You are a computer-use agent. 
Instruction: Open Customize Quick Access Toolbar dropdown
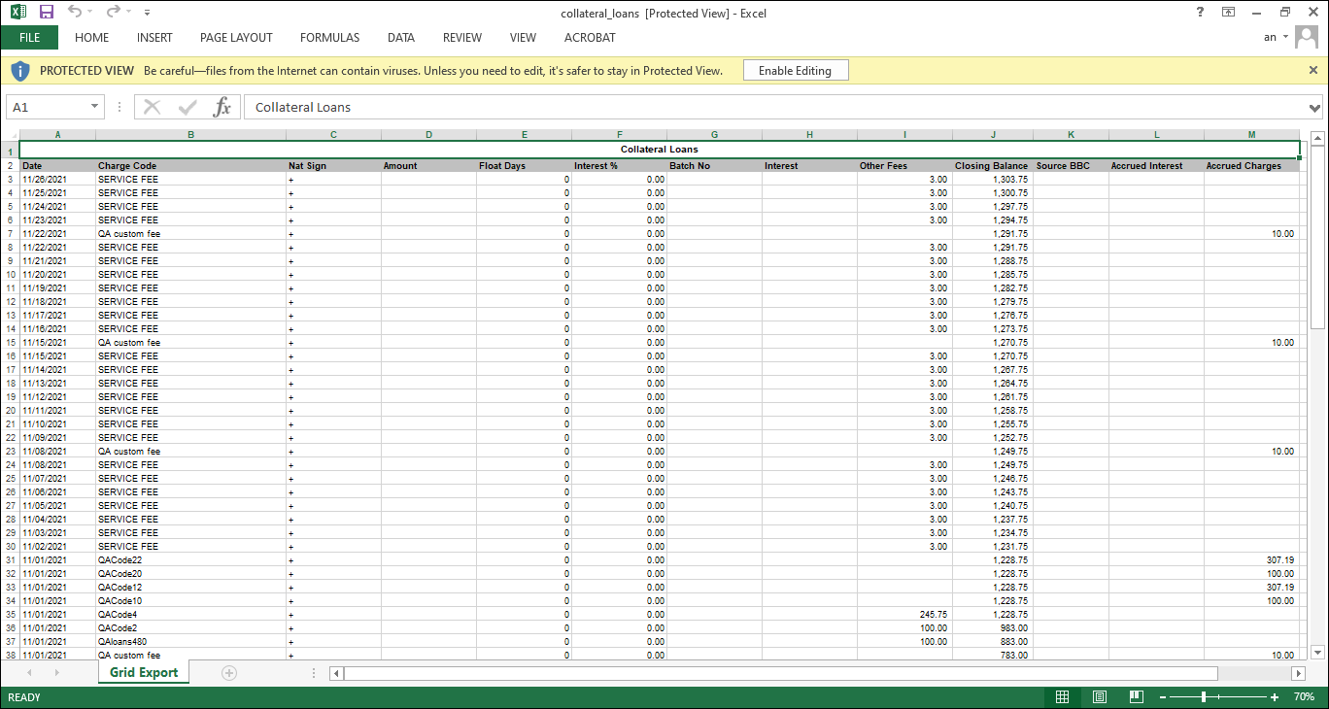pyautogui.click(x=147, y=14)
